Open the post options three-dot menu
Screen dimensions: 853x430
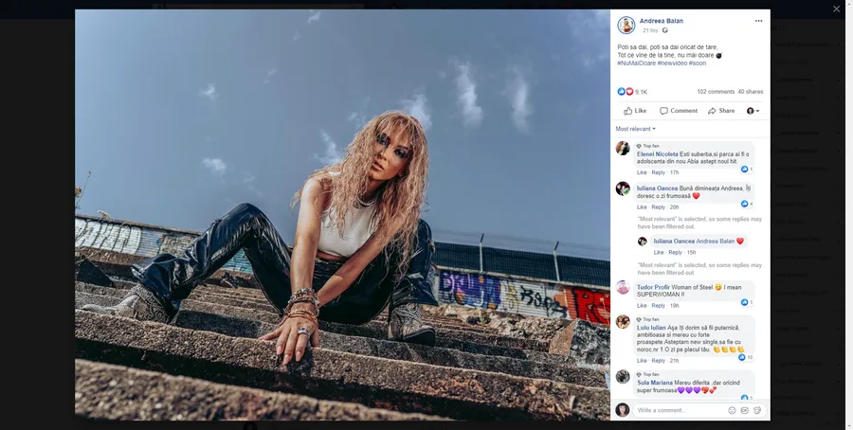758,21
